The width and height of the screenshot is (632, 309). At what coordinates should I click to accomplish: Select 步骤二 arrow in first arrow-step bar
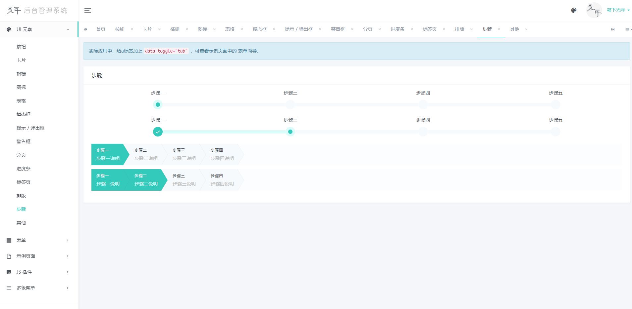[146, 154]
